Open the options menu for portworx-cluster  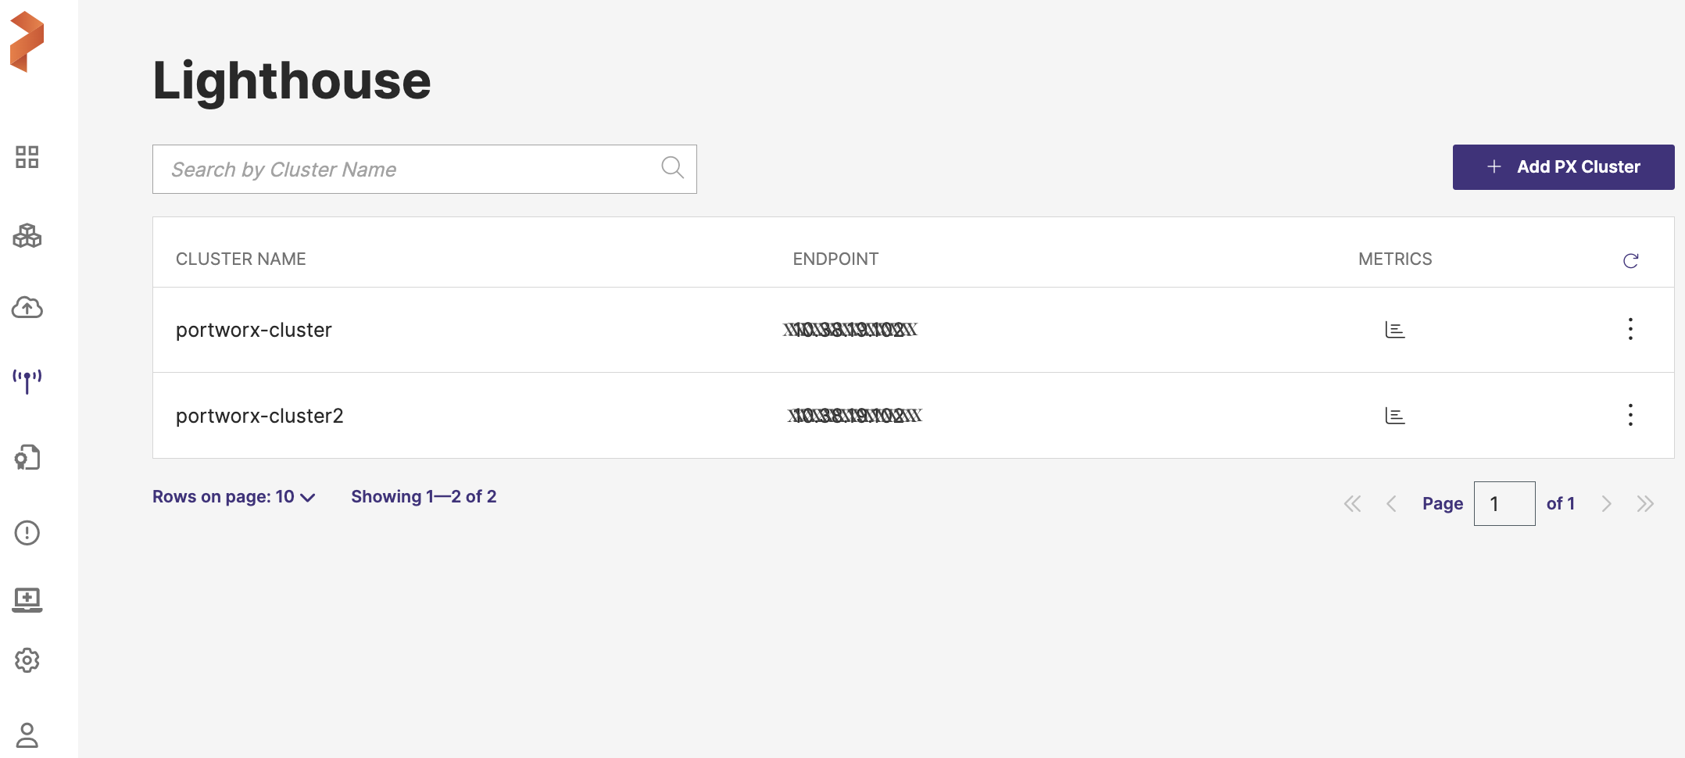(1630, 329)
